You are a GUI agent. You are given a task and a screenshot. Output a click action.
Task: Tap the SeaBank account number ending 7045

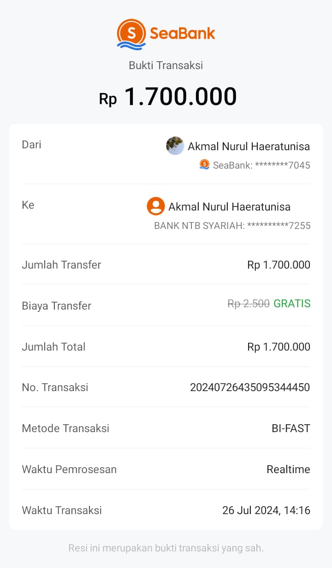coord(261,165)
